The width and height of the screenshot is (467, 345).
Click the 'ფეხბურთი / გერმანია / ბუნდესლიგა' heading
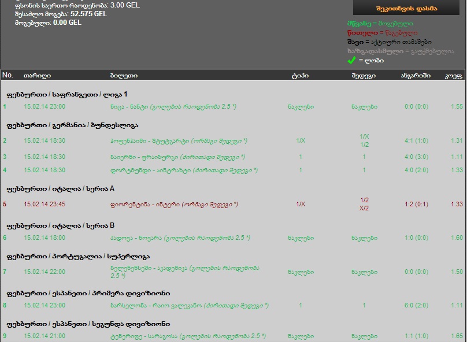[x=72, y=125]
